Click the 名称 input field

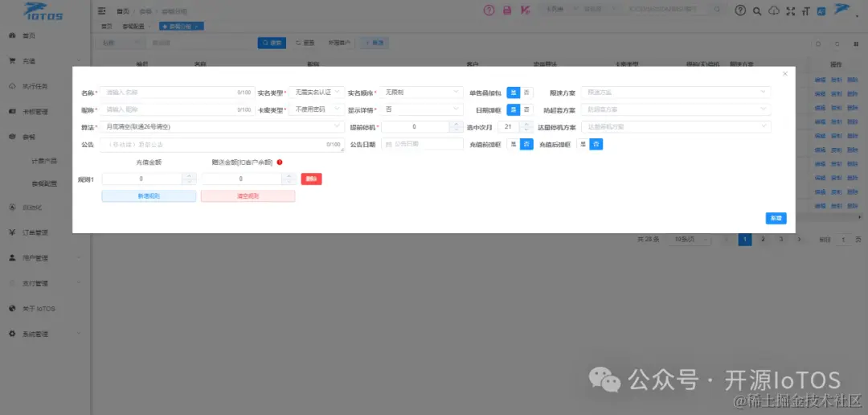coord(177,92)
